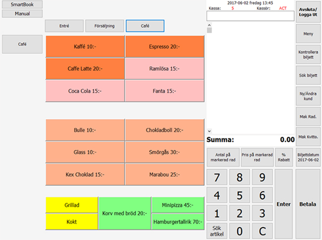
Task: Add Kaffé 10:- to the order
Action: [85, 47]
